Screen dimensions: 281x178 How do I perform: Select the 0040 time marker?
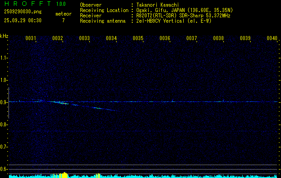pyautogui.click(x=272, y=39)
